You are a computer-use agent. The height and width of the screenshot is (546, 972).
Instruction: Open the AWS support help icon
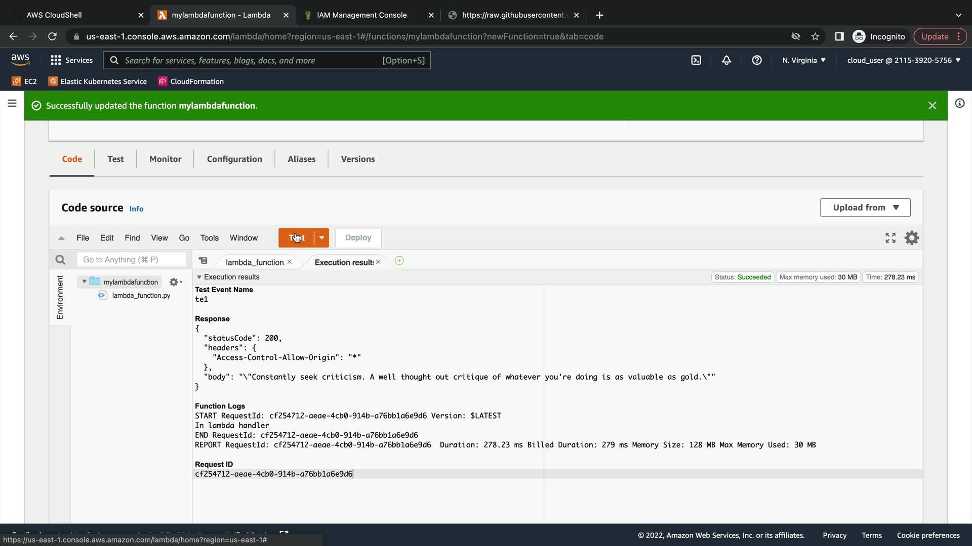(757, 60)
